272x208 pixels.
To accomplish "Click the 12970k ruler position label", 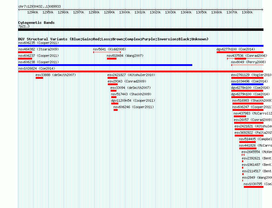I will coord(79,12).
